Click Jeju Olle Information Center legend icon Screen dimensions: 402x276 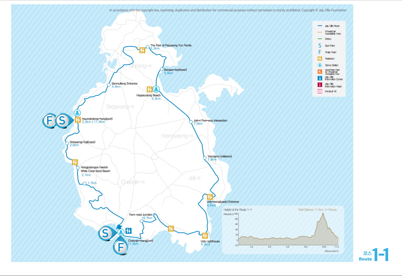pos(320,78)
